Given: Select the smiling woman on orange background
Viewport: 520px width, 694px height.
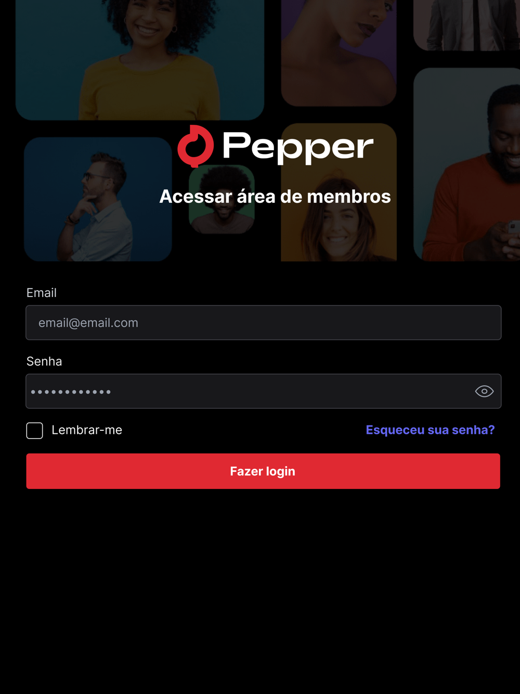Looking at the screenshot, I should coord(339,192).
